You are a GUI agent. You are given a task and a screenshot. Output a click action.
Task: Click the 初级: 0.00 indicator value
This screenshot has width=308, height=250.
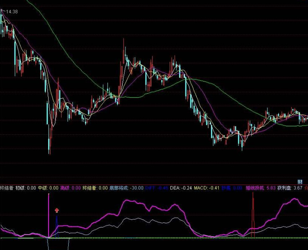tap(26, 188)
